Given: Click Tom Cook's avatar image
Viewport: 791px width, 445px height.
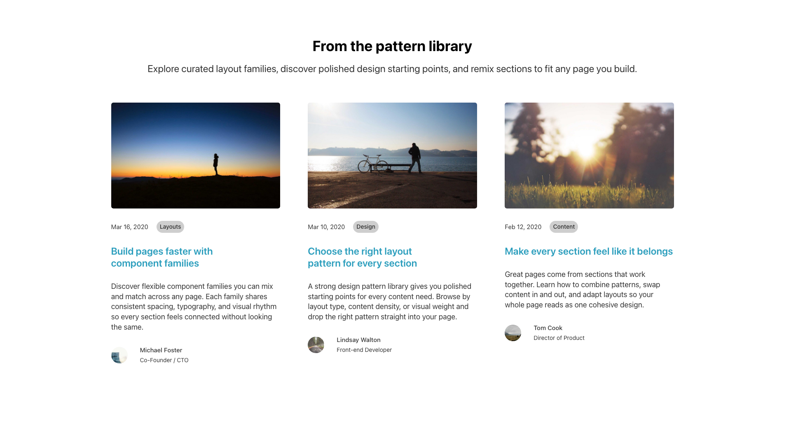Looking at the screenshot, I should [513, 333].
